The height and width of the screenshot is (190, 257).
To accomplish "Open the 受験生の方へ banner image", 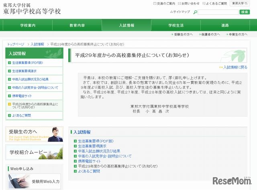I will [x=34, y=134].
